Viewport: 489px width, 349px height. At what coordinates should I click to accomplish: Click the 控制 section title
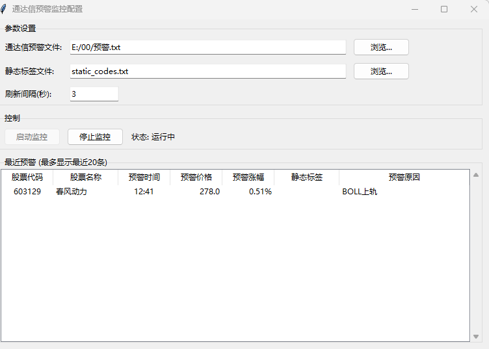click(x=12, y=118)
